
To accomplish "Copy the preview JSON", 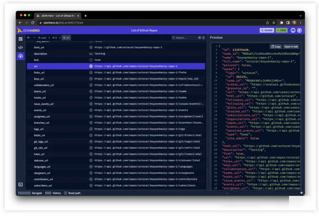I will click(276, 46).
